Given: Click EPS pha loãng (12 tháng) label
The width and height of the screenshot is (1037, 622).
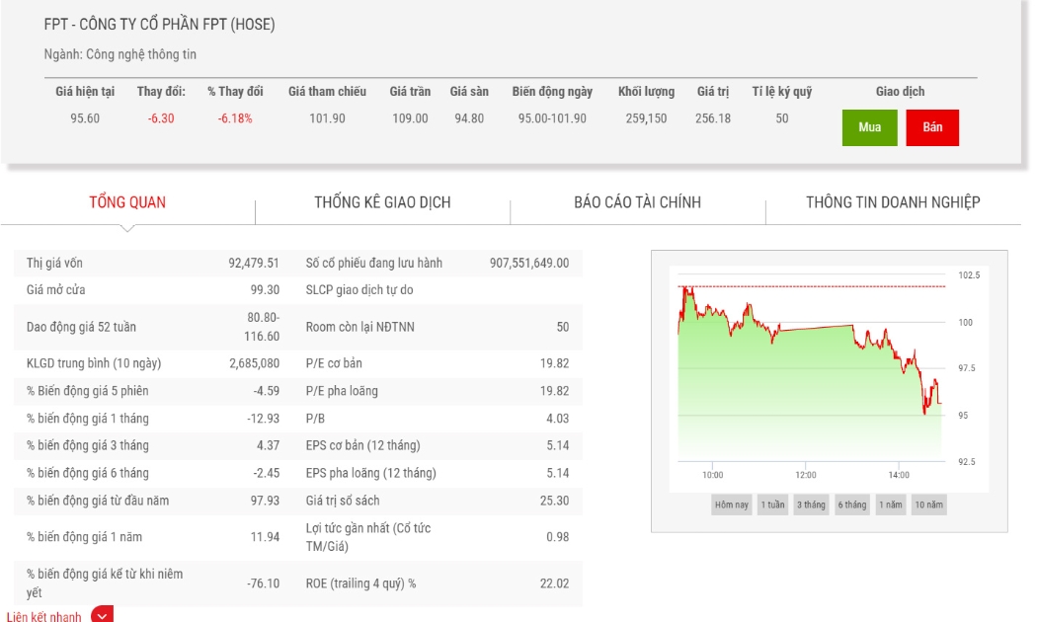Looking at the screenshot, I should coord(370,473).
